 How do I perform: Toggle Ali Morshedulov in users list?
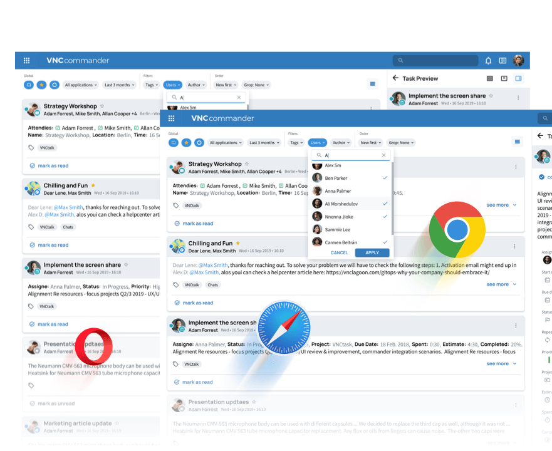point(351,204)
